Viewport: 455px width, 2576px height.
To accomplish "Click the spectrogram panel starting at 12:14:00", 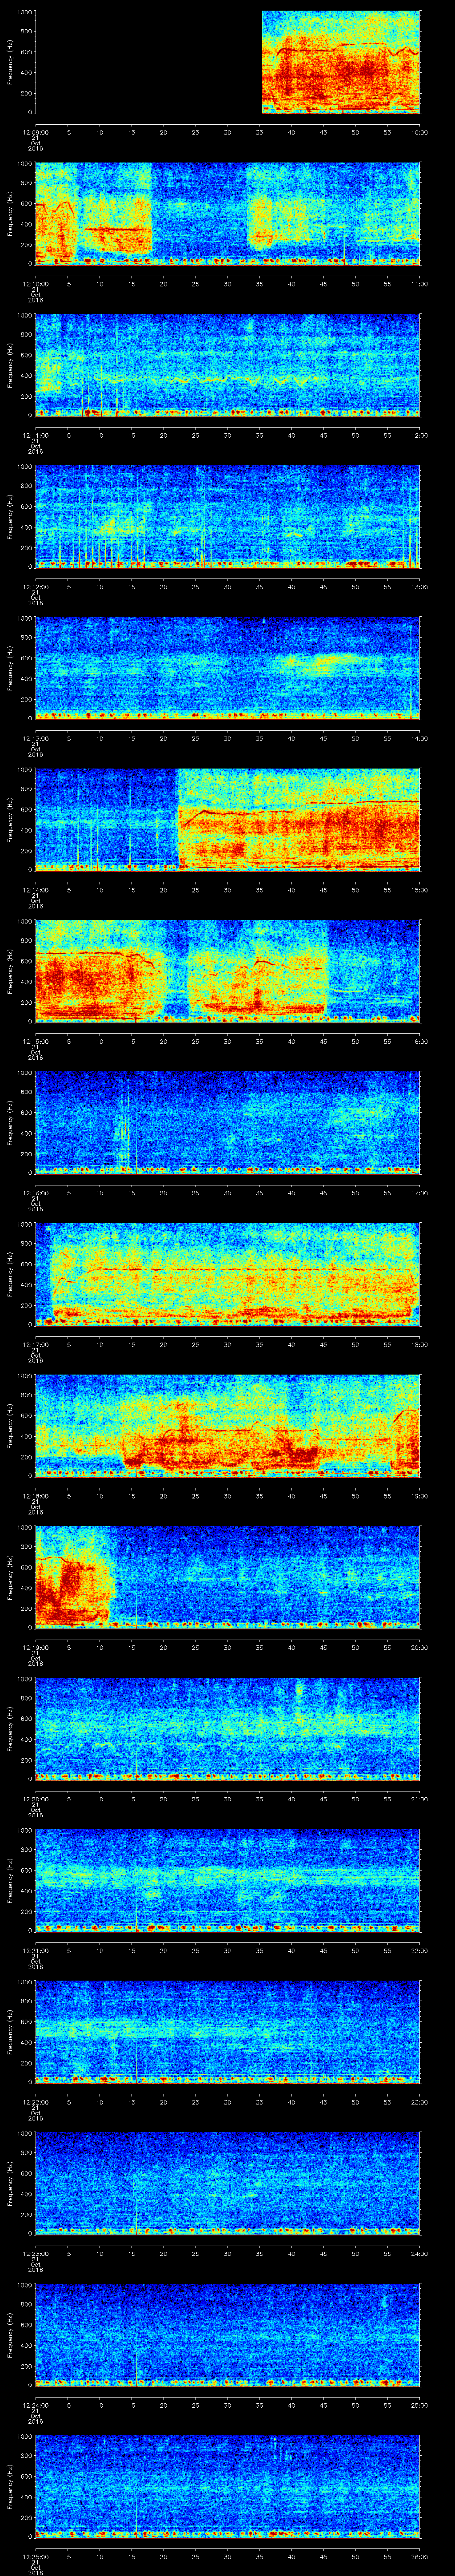I will [x=228, y=819].
